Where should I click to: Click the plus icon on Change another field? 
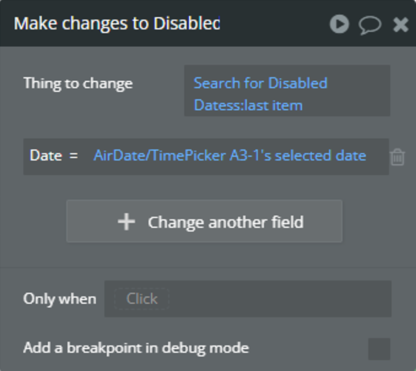pos(126,222)
